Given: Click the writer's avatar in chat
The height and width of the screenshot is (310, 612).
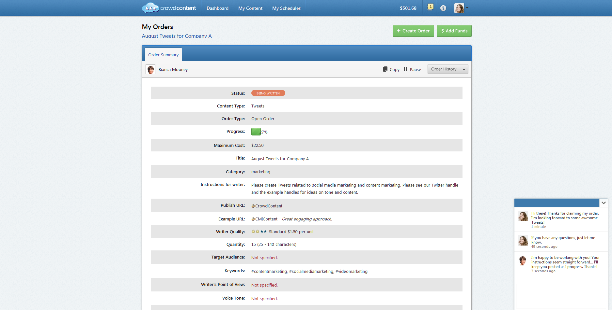Looking at the screenshot, I should pyautogui.click(x=523, y=261).
